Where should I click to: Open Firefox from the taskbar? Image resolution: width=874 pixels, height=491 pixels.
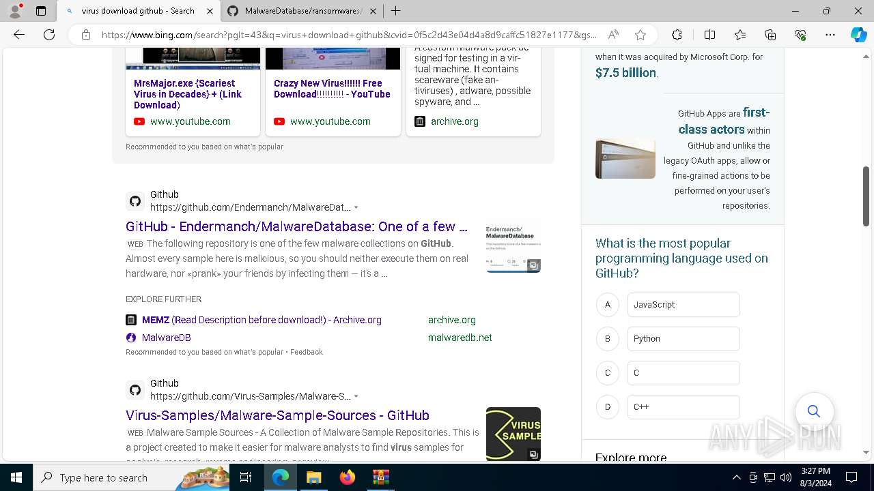coord(348,477)
